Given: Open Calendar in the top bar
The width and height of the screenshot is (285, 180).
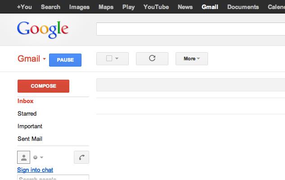Looking at the screenshot, I should tap(276, 7).
